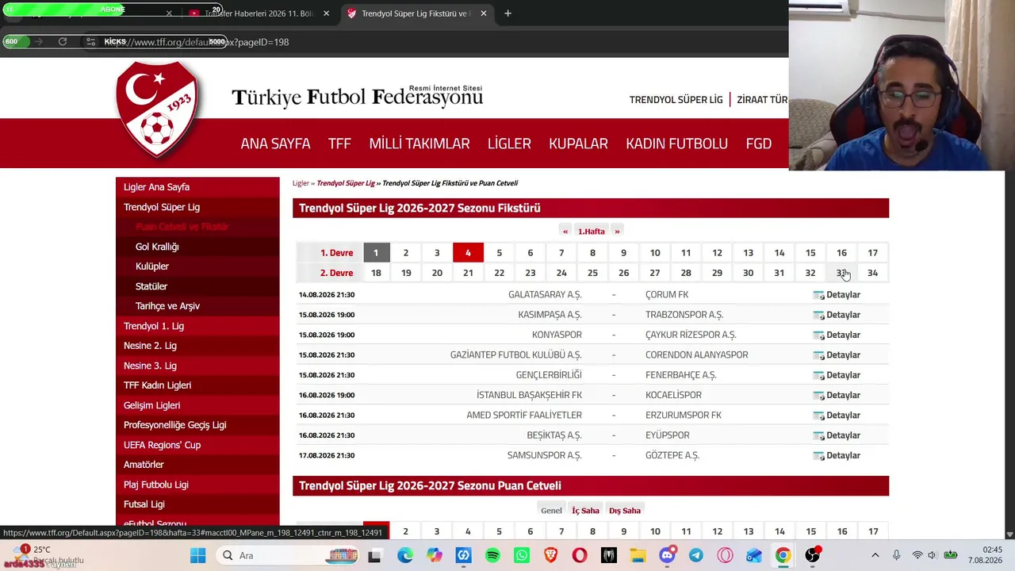Image resolution: width=1015 pixels, height=571 pixels.
Task: Open a new browser tab
Action: coord(507,13)
